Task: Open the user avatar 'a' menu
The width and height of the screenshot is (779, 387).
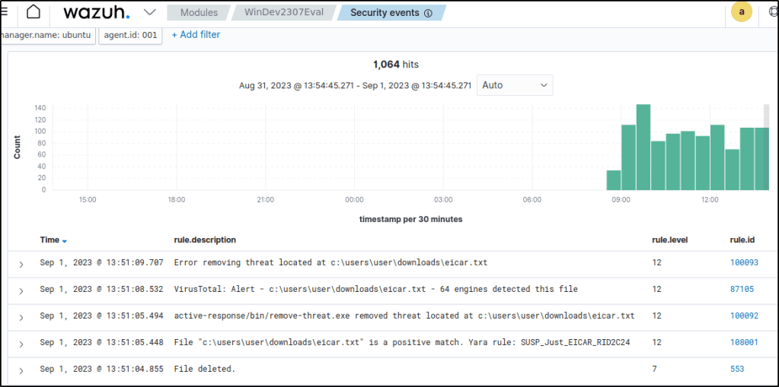Action: tap(741, 12)
